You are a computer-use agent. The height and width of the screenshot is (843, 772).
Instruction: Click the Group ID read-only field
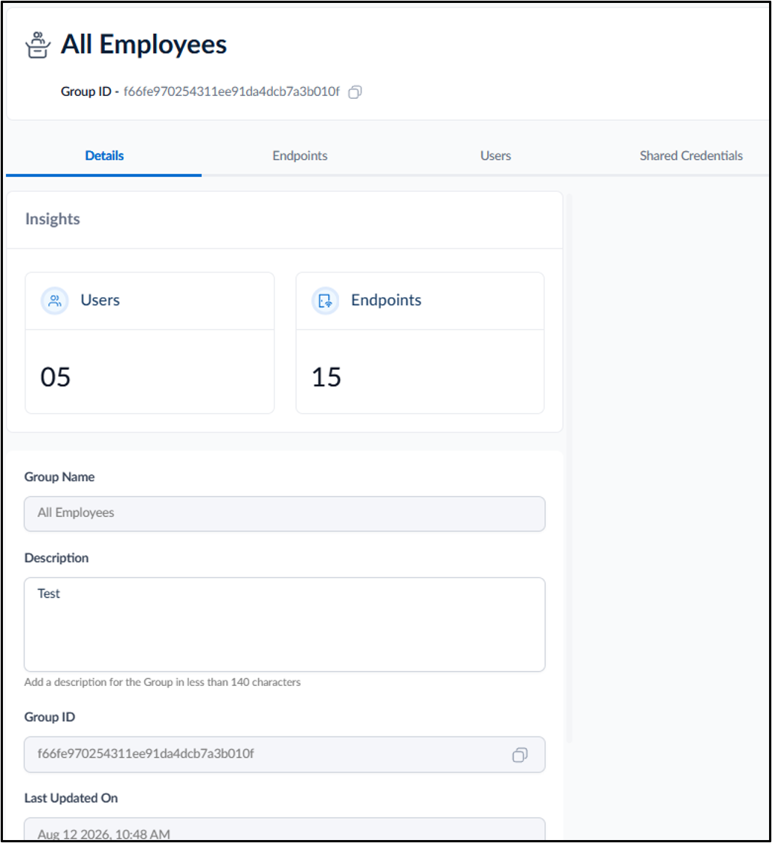click(285, 754)
